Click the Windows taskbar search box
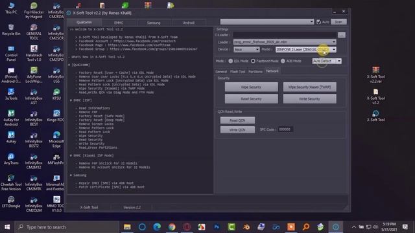This screenshot has height=233, width=415. pos(67,227)
